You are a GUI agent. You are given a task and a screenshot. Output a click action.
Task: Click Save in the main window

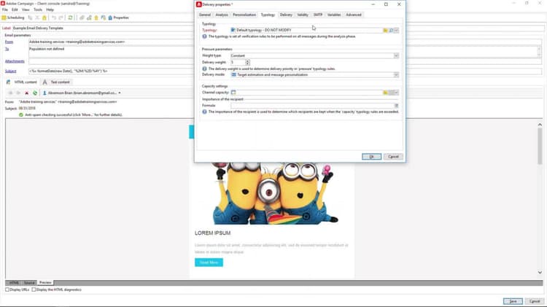(513, 301)
